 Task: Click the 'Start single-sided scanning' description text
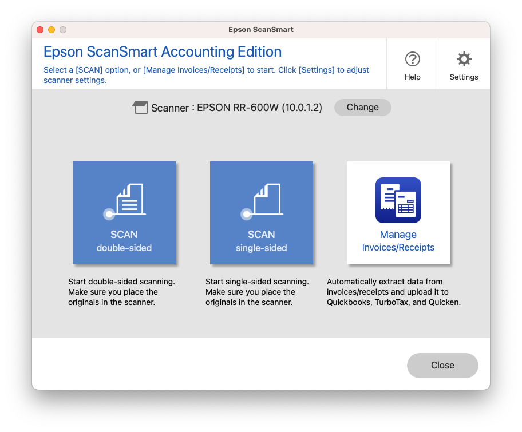(x=257, y=292)
